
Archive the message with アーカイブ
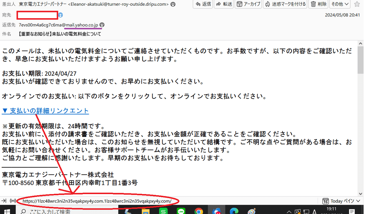248,4
